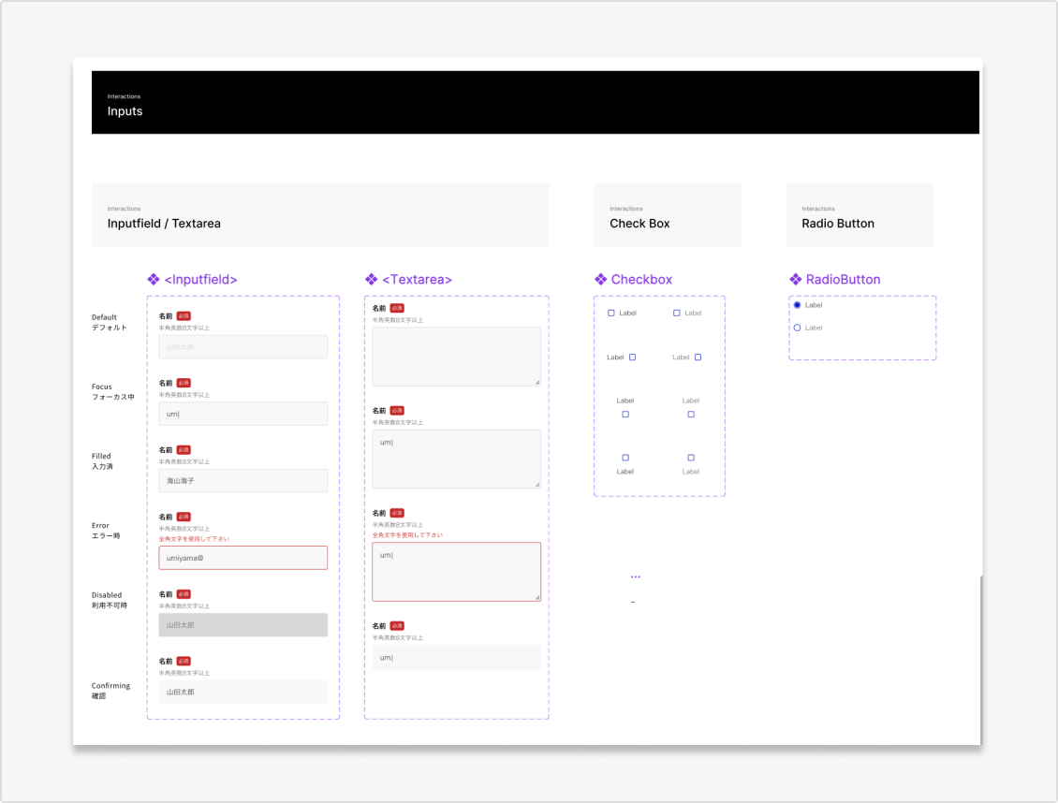
Task: Click the Radio Button section heading
Action: (838, 223)
